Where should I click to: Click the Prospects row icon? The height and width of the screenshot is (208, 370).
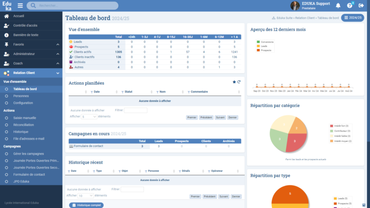coord(71,47)
